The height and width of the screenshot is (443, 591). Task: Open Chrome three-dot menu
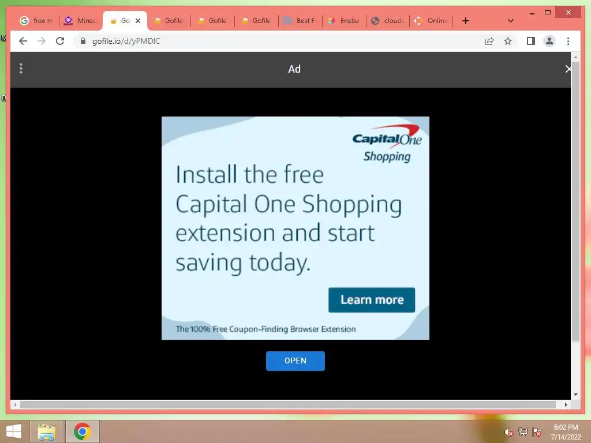568,41
